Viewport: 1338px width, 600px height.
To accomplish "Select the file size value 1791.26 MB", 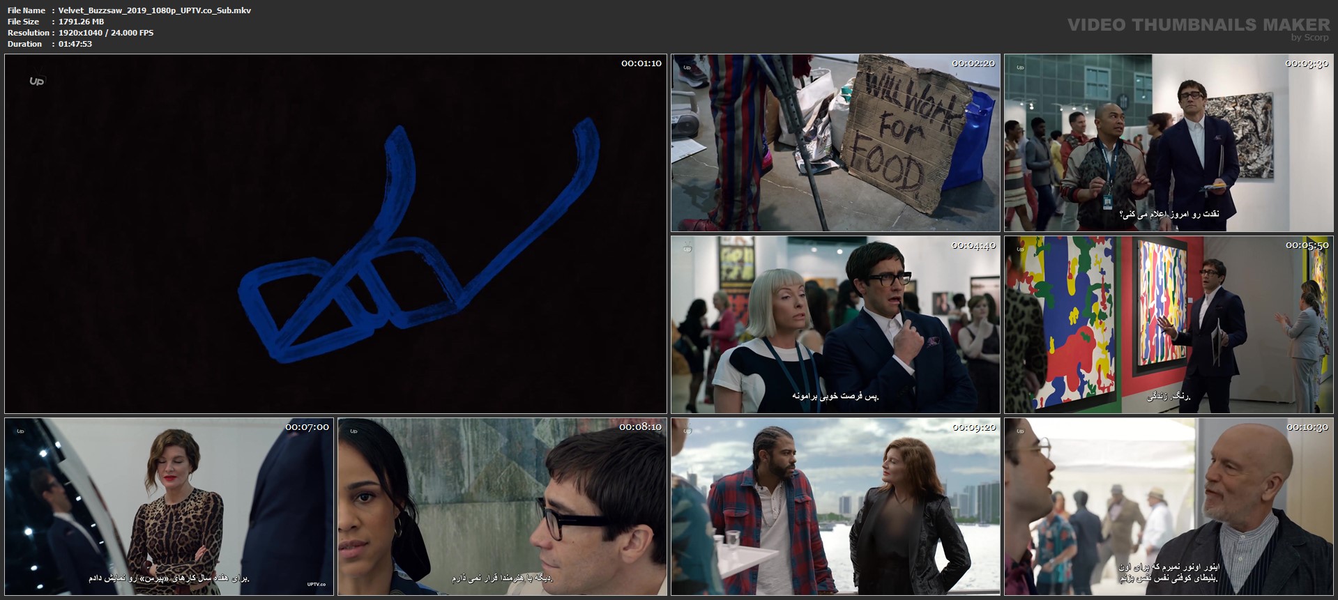I will pos(82,22).
